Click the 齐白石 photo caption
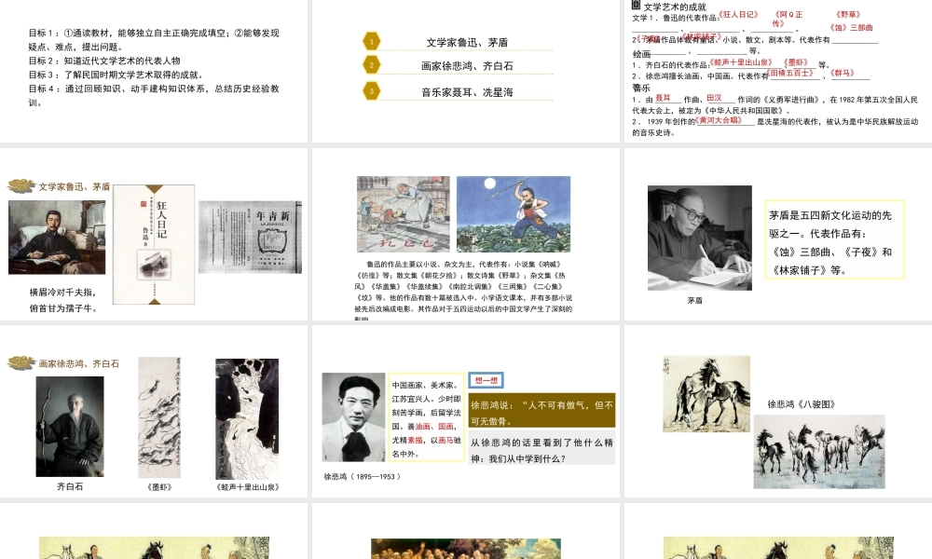The image size is (932, 559). click(70, 486)
